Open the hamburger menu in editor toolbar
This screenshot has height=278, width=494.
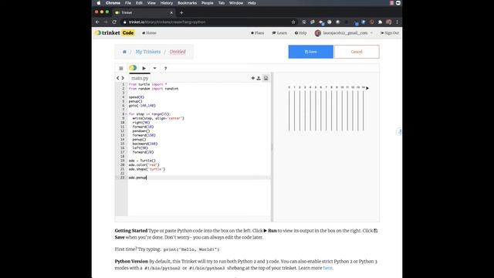coord(121,68)
